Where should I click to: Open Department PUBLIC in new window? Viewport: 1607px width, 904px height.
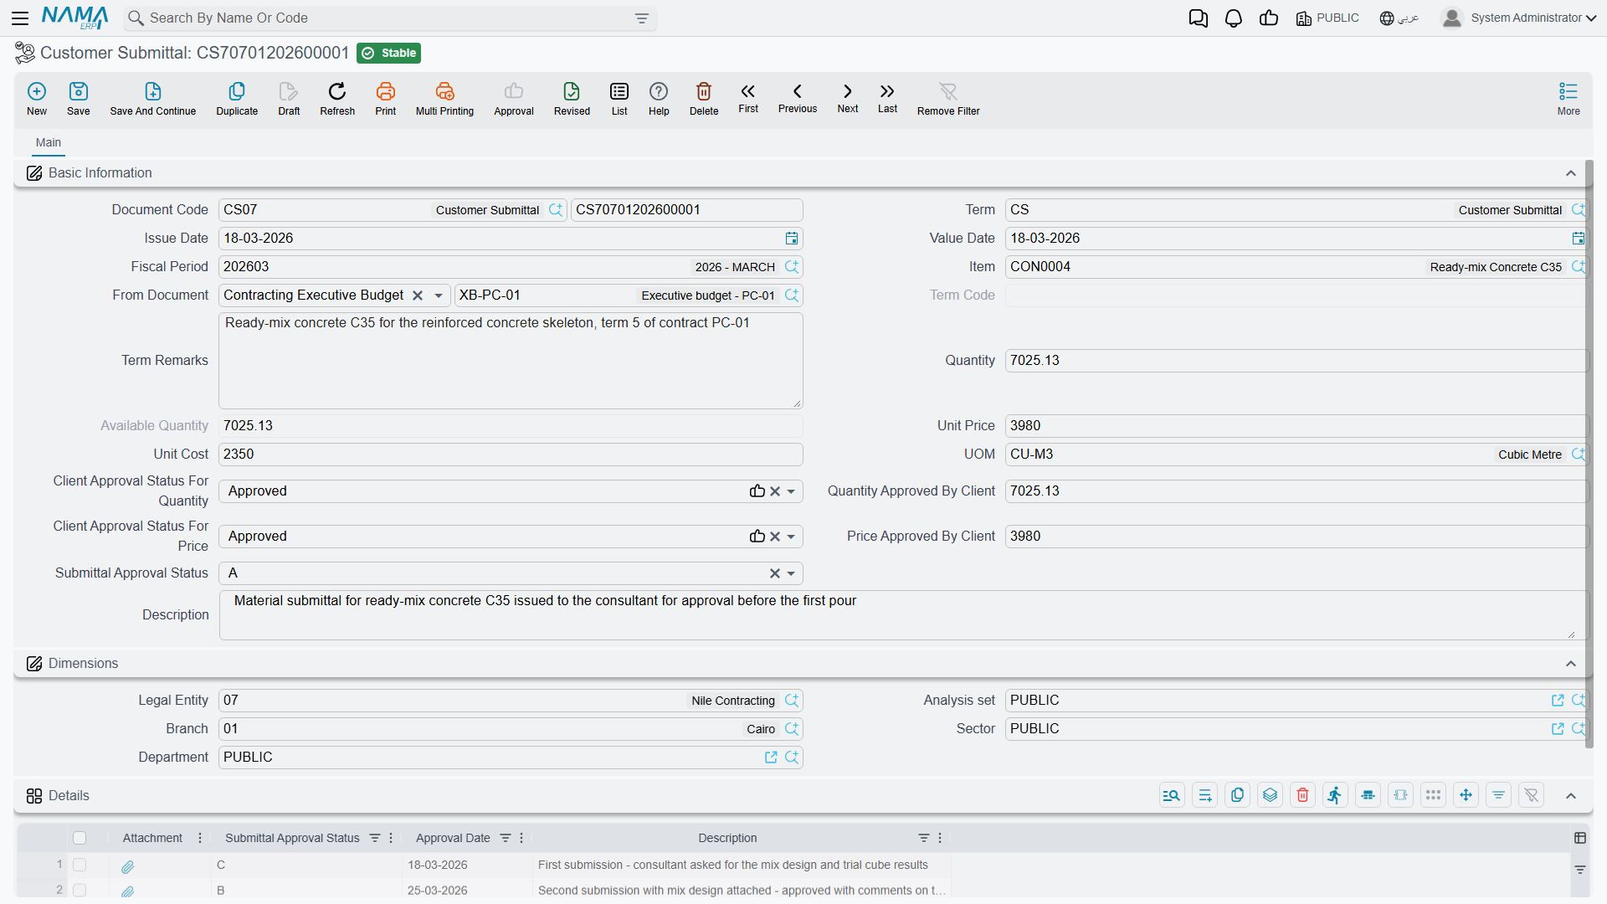(x=771, y=758)
